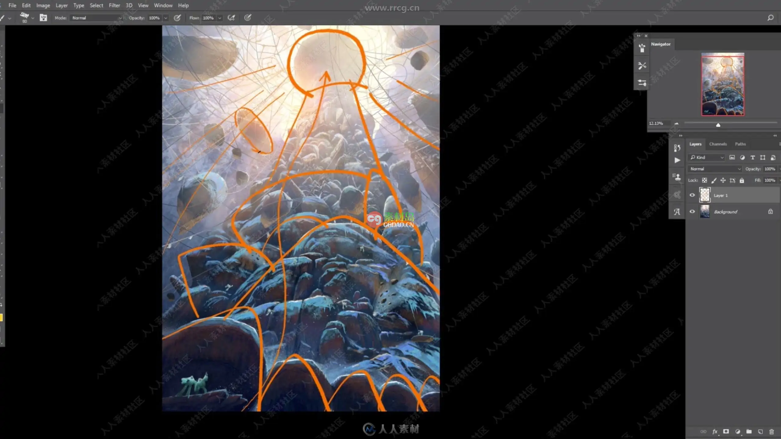Select the Layer 1 thumbnail
Screen dimensions: 781x439
705,195
